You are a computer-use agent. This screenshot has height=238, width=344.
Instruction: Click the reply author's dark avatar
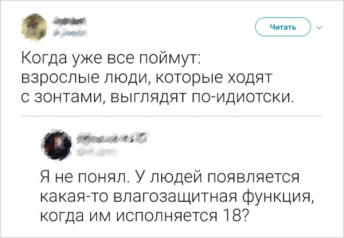tap(55, 145)
